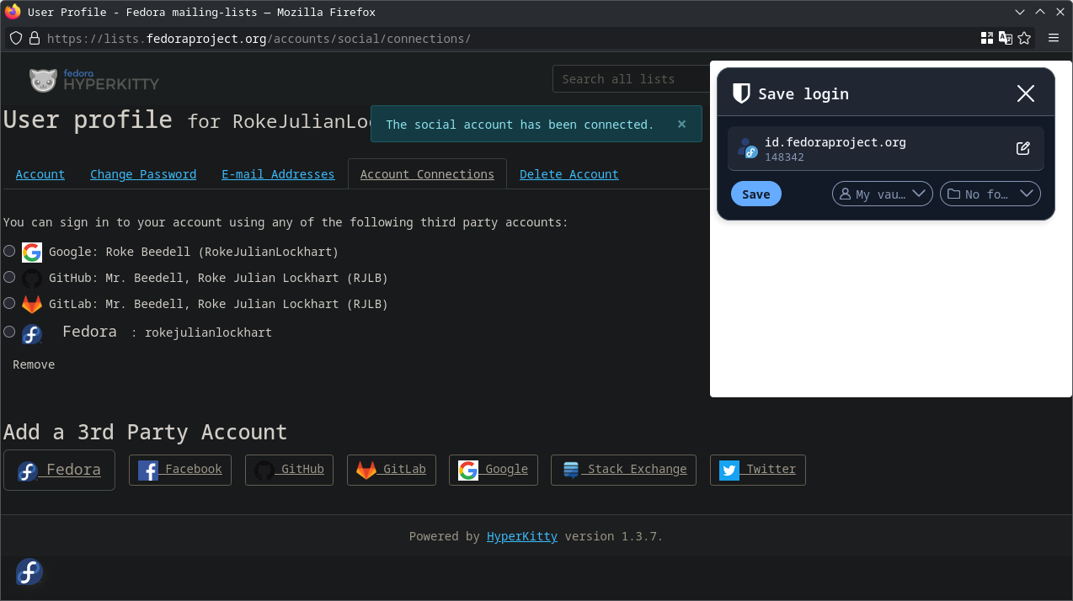Open the My vault dropdown

(883, 194)
